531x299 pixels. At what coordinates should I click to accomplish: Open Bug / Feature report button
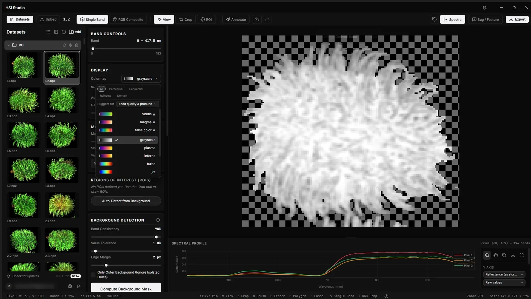pos(486,20)
